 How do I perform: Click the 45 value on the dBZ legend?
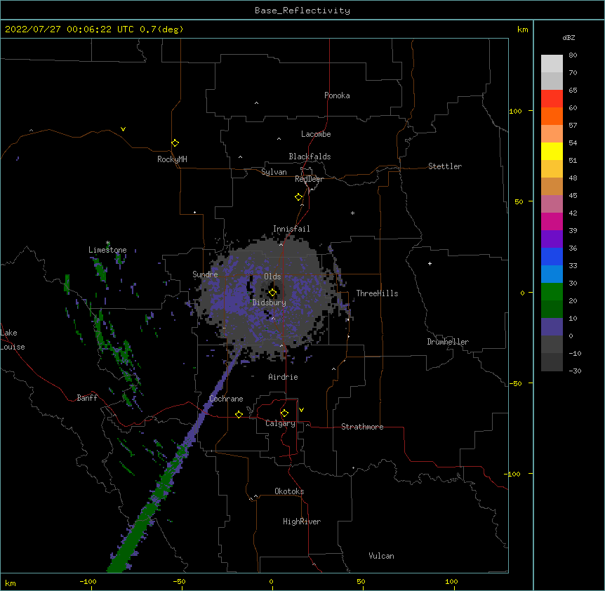click(573, 195)
